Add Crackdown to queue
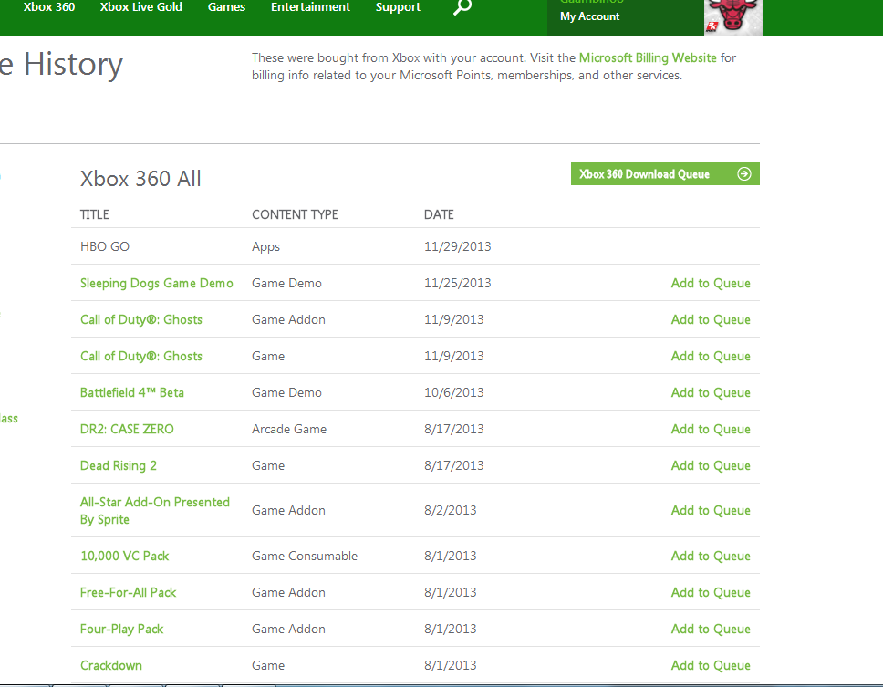The width and height of the screenshot is (883, 687). coord(711,666)
